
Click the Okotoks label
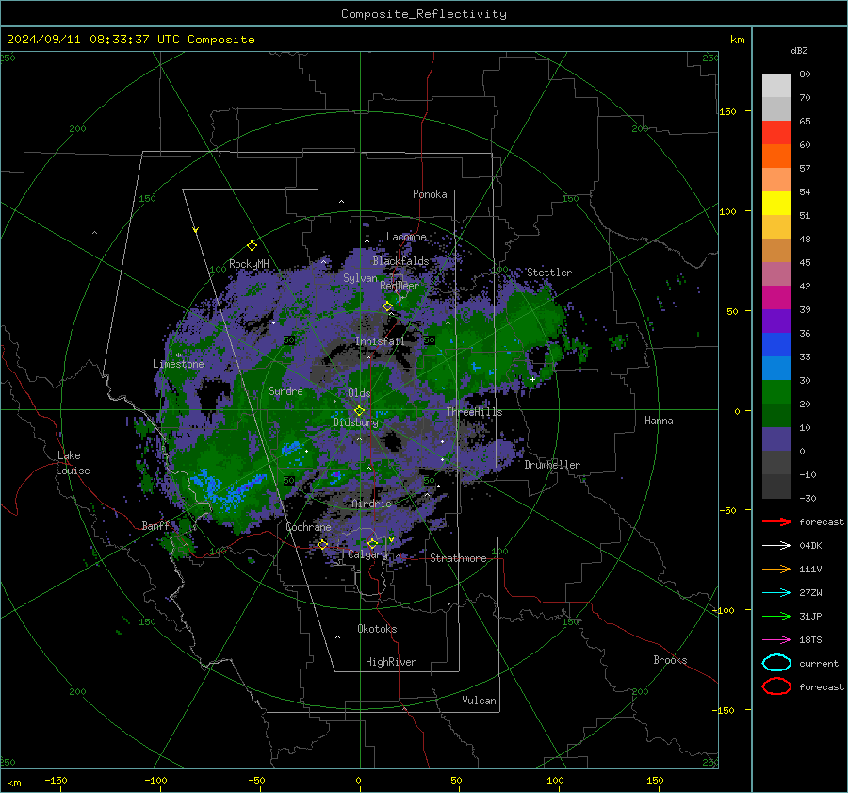(377, 630)
